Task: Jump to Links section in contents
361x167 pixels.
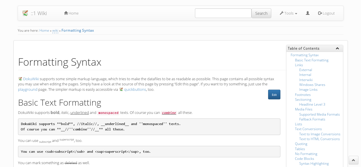Action: click(299, 65)
